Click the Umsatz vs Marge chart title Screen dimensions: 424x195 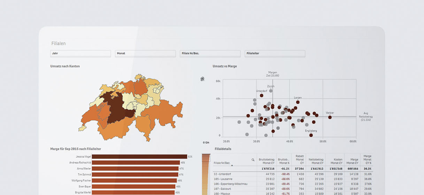coord(225,66)
